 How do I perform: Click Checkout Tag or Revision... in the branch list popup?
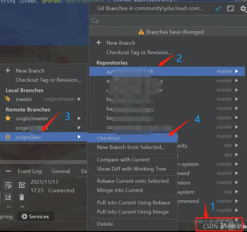click(48, 80)
